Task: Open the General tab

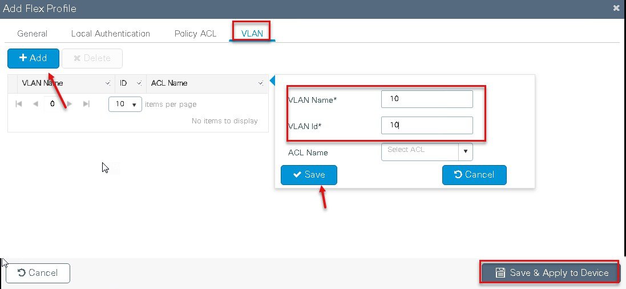Action: coord(33,34)
